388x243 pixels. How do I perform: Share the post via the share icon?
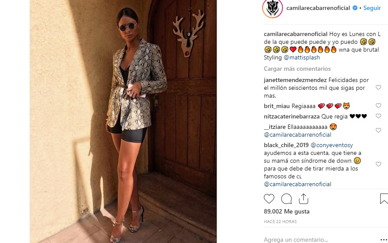[x=303, y=199]
